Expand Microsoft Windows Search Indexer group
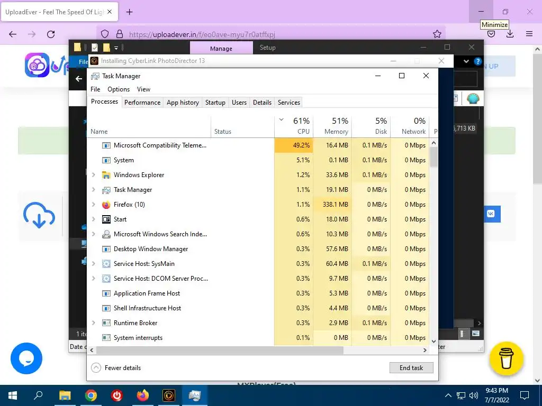 coord(93,234)
